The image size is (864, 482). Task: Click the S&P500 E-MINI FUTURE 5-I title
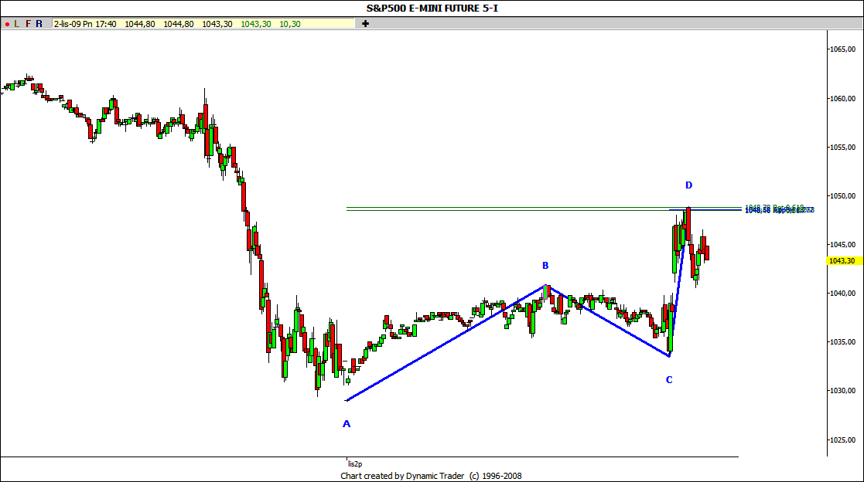(432, 8)
